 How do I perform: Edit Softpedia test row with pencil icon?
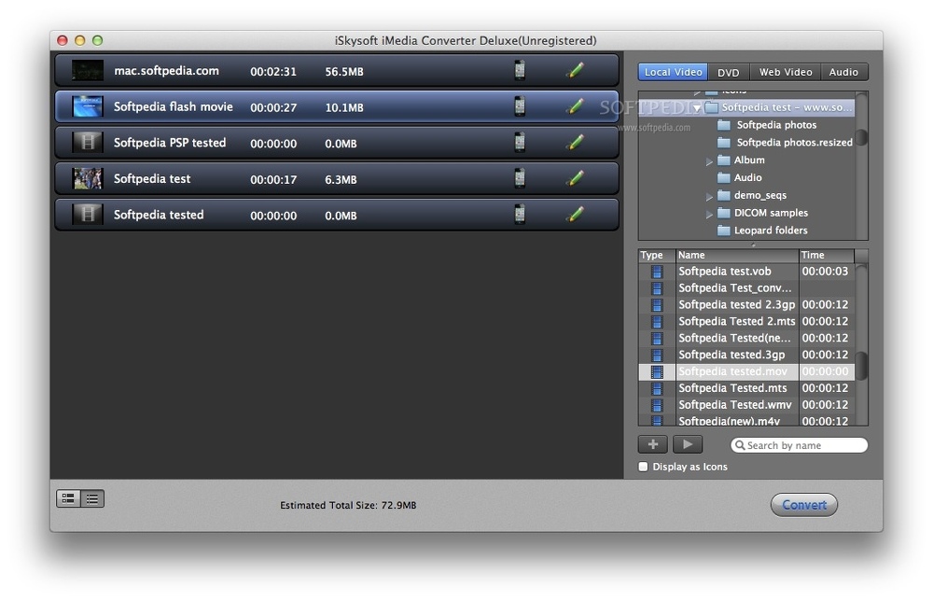pyautogui.click(x=575, y=178)
